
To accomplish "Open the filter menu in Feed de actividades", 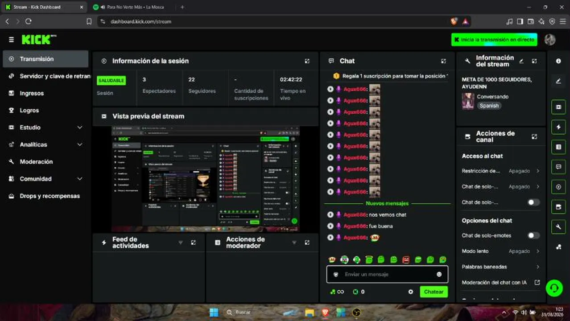I will coord(181,243).
